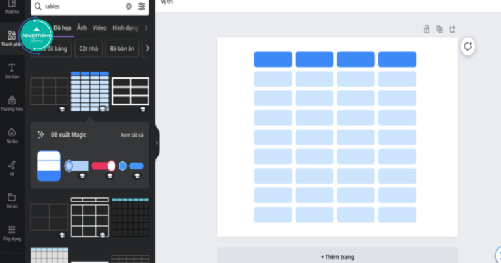Select the dark table with teal header
Image resolution: width=501 pixels, height=263 pixels.
[130, 217]
